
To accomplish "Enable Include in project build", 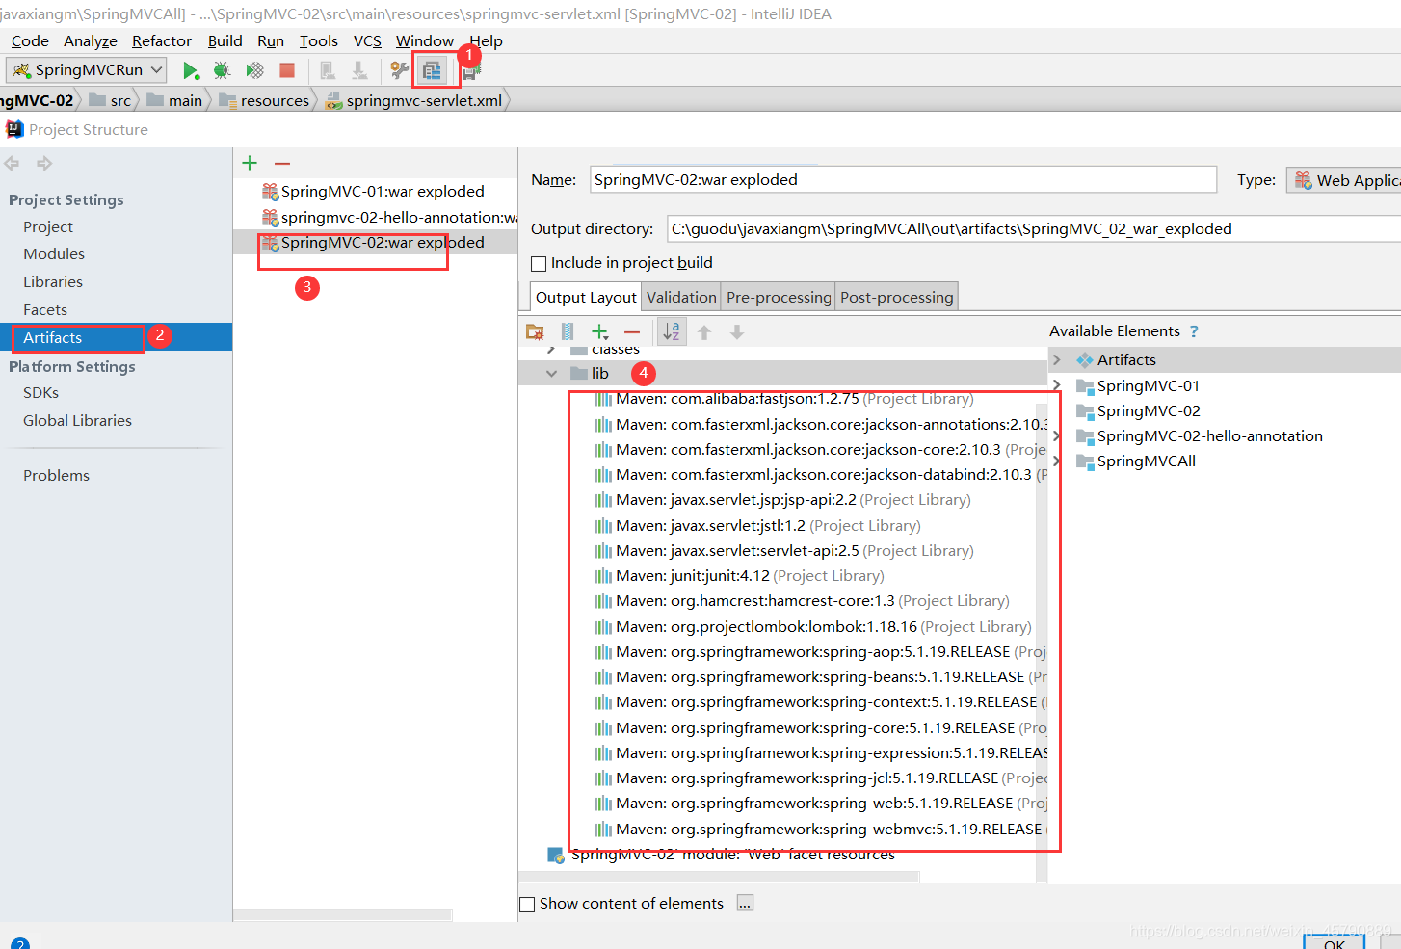I will click(539, 263).
